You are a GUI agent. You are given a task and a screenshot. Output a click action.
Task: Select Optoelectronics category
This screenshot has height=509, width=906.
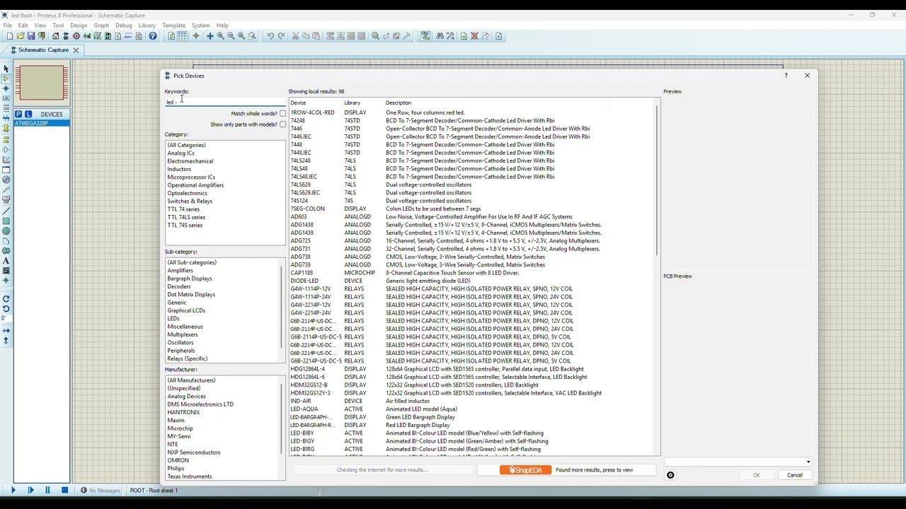[x=188, y=193]
